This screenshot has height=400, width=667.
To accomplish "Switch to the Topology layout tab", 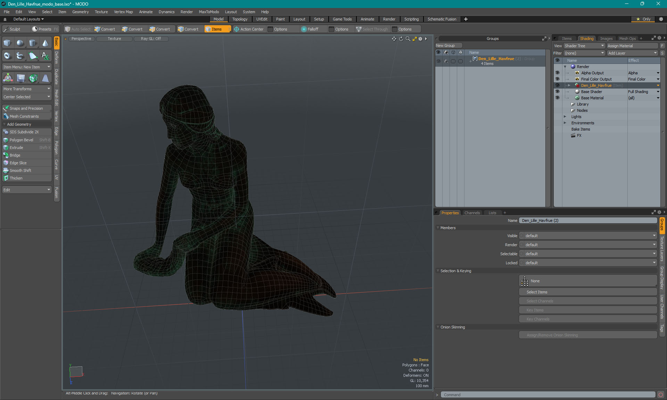I will [240, 19].
